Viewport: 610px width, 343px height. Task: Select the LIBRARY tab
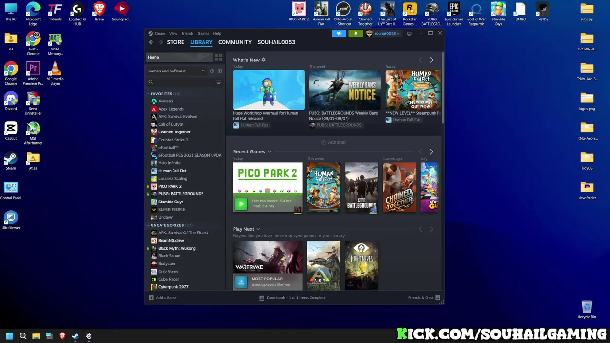(201, 42)
